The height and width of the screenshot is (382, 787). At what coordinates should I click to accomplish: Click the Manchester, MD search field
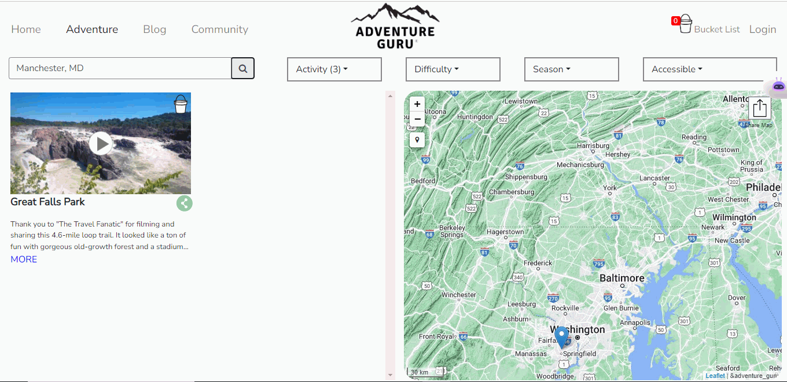click(120, 68)
